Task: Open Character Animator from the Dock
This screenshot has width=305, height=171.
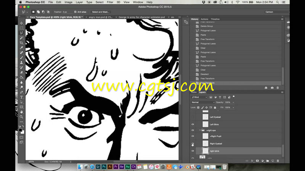Action: (x=133, y=167)
